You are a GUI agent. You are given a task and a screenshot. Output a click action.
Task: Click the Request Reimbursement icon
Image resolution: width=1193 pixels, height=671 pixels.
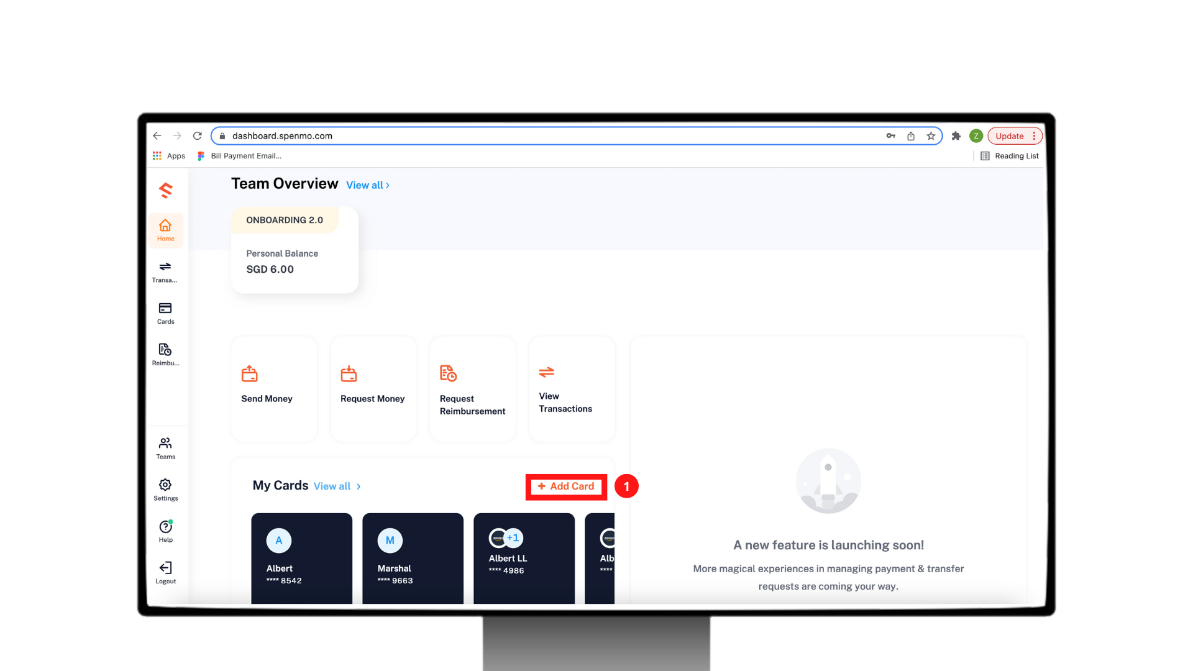(449, 373)
